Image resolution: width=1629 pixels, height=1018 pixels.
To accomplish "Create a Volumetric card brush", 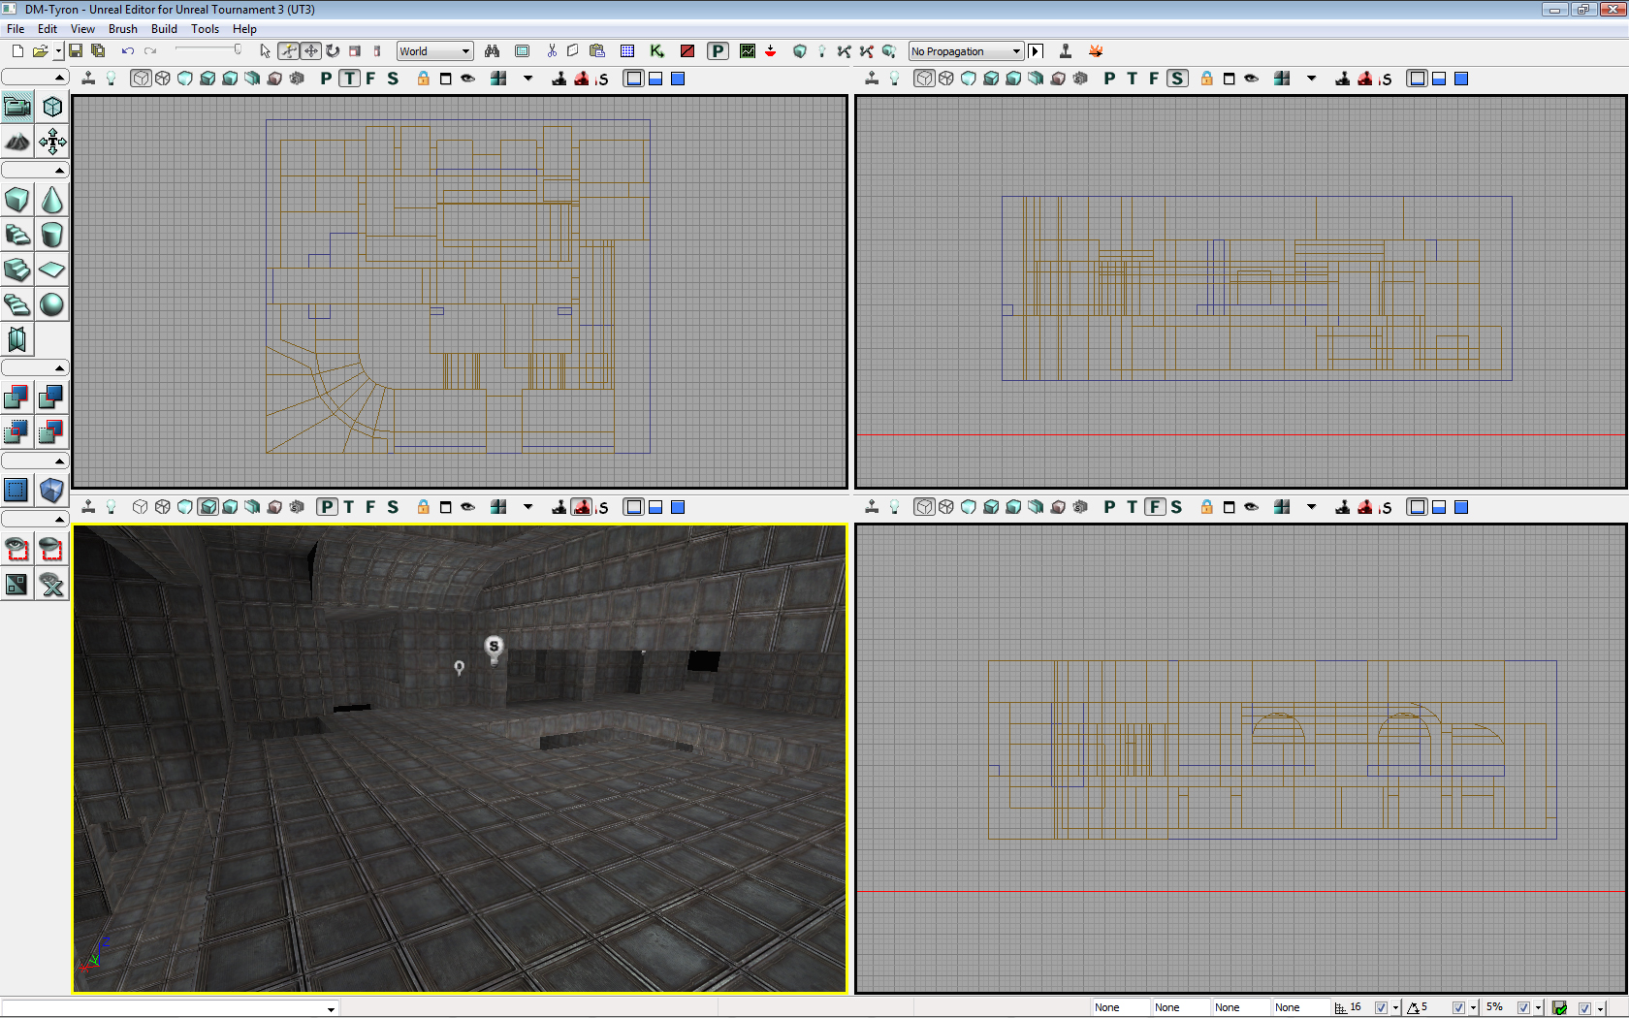I will pos(17,339).
